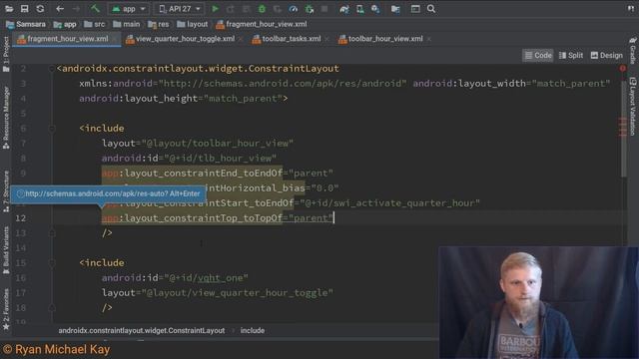Click the bottom include structure breadcrumb

[253, 330]
